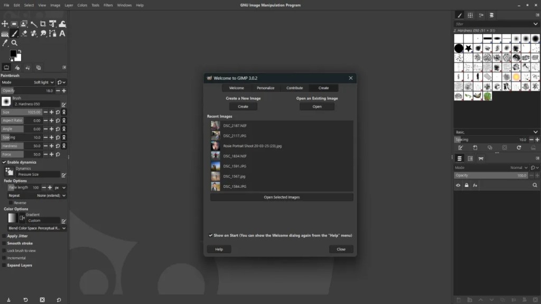Open the Filters menu
This screenshot has width=541, height=304.
pyautogui.click(x=108, y=5)
